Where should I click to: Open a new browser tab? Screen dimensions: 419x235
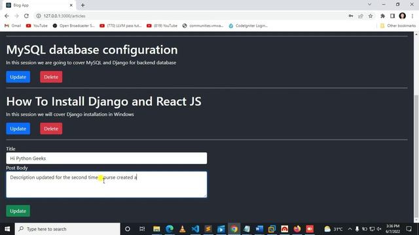click(83, 5)
